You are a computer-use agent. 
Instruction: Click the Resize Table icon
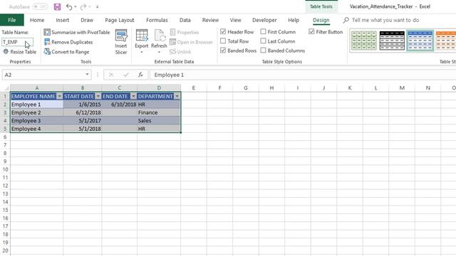coord(6,52)
